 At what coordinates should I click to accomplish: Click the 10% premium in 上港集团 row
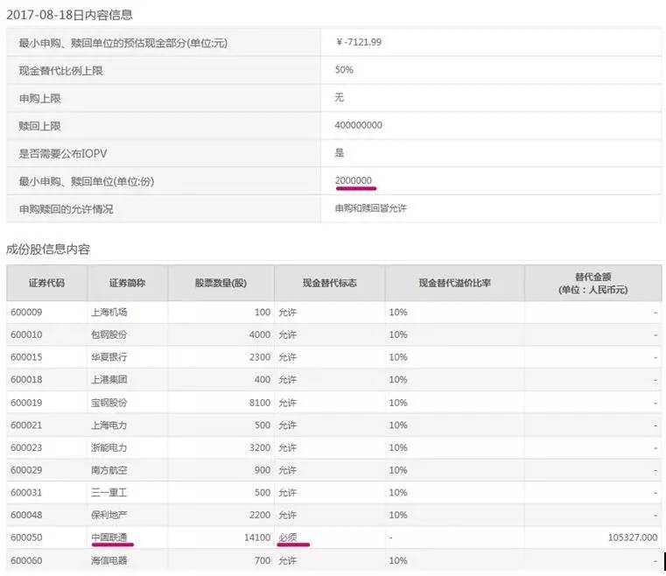click(398, 379)
